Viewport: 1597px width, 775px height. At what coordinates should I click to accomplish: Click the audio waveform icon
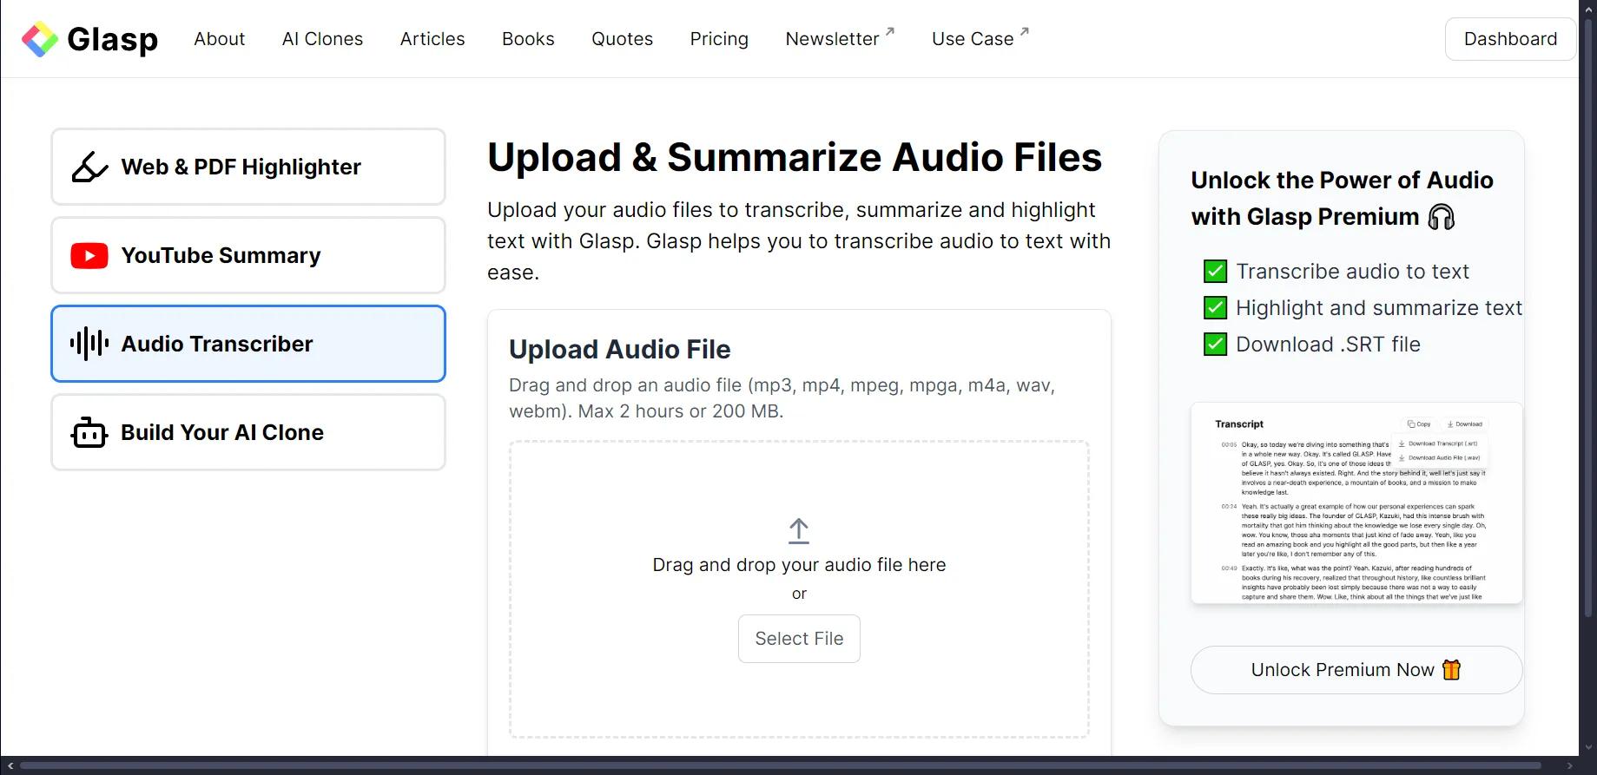tap(89, 344)
